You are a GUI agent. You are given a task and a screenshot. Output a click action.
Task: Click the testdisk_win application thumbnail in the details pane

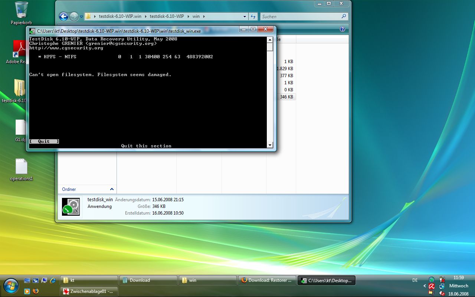point(71,207)
